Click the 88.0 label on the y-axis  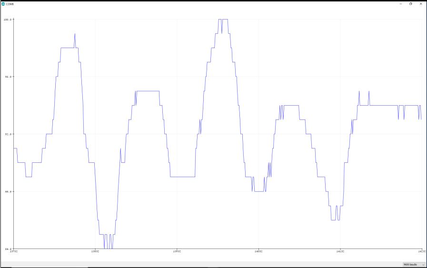click(7, 191)
